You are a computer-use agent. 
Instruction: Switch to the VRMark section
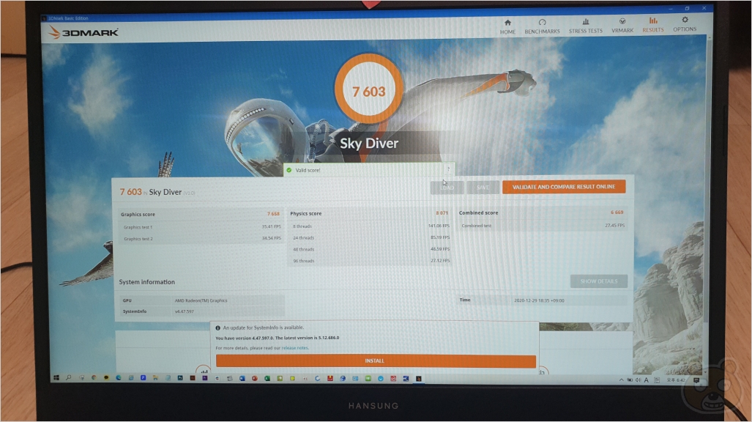tap(622, 26)
